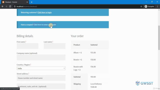
Task: Click the 'Street address' field label
Action: (23, 74)
